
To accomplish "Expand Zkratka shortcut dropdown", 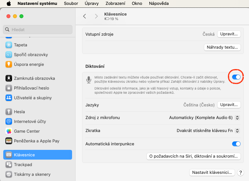I will pyautogui.click(x=208, y=131).
